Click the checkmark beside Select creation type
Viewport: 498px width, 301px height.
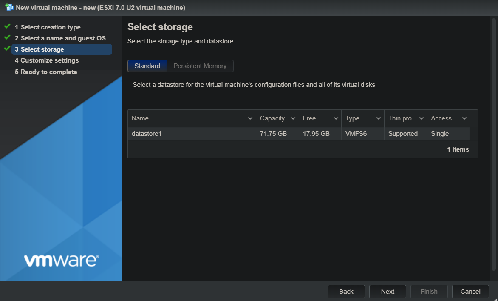[7, 26]
